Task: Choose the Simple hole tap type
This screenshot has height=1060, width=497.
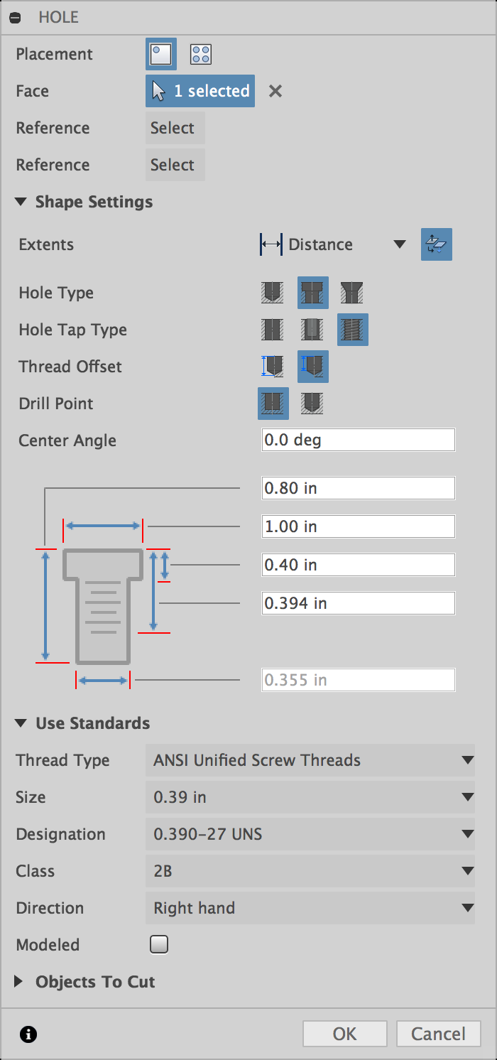Action: [x=272, y=330]
